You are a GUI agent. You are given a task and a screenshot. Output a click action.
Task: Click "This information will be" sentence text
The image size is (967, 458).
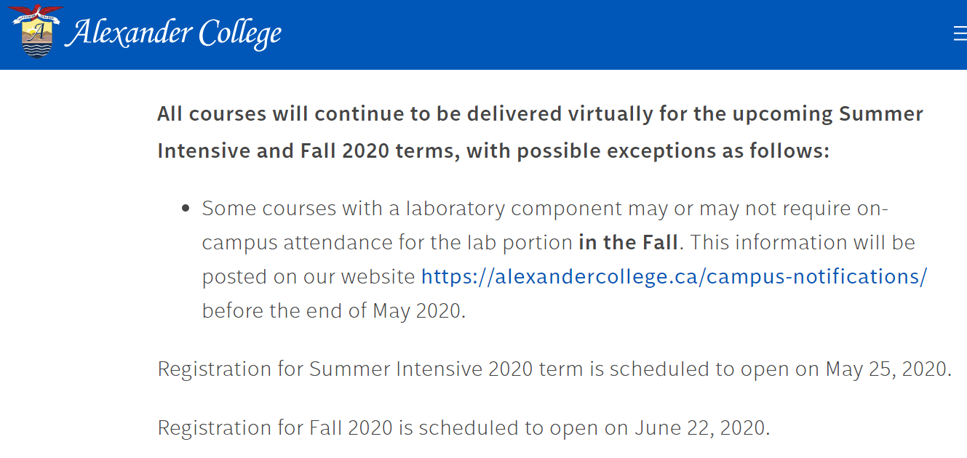click(802, 242)
